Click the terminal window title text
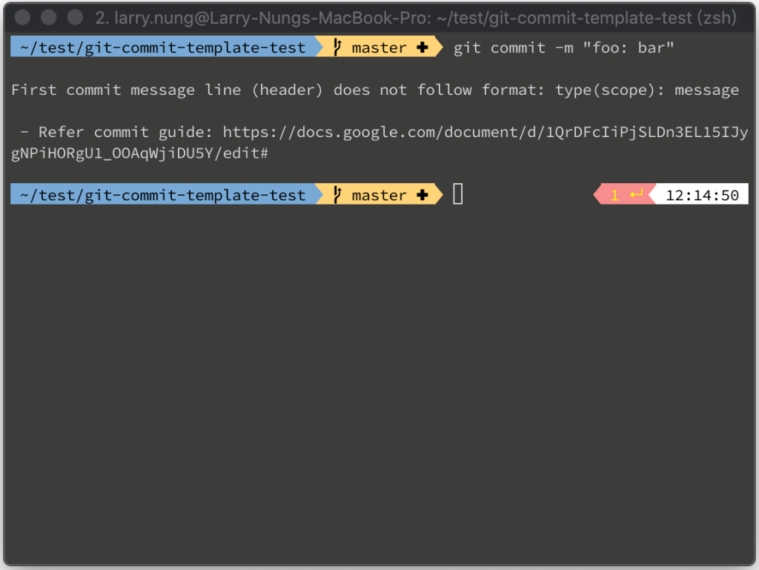Viewport: 759px width, 570px height. point(416,18)
